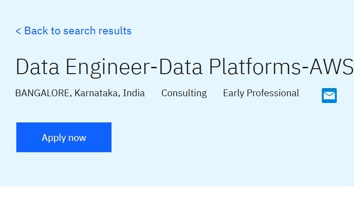This screenshot has width=354, height=206.
Task: Click the word Engineer in the job title
Action: [108, 67]
